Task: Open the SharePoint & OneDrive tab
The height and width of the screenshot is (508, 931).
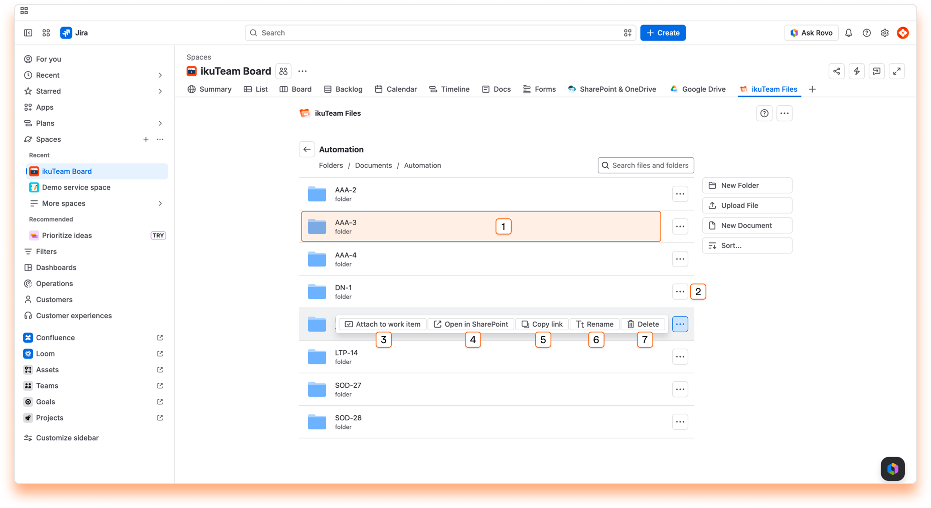Action: [612, 89]
